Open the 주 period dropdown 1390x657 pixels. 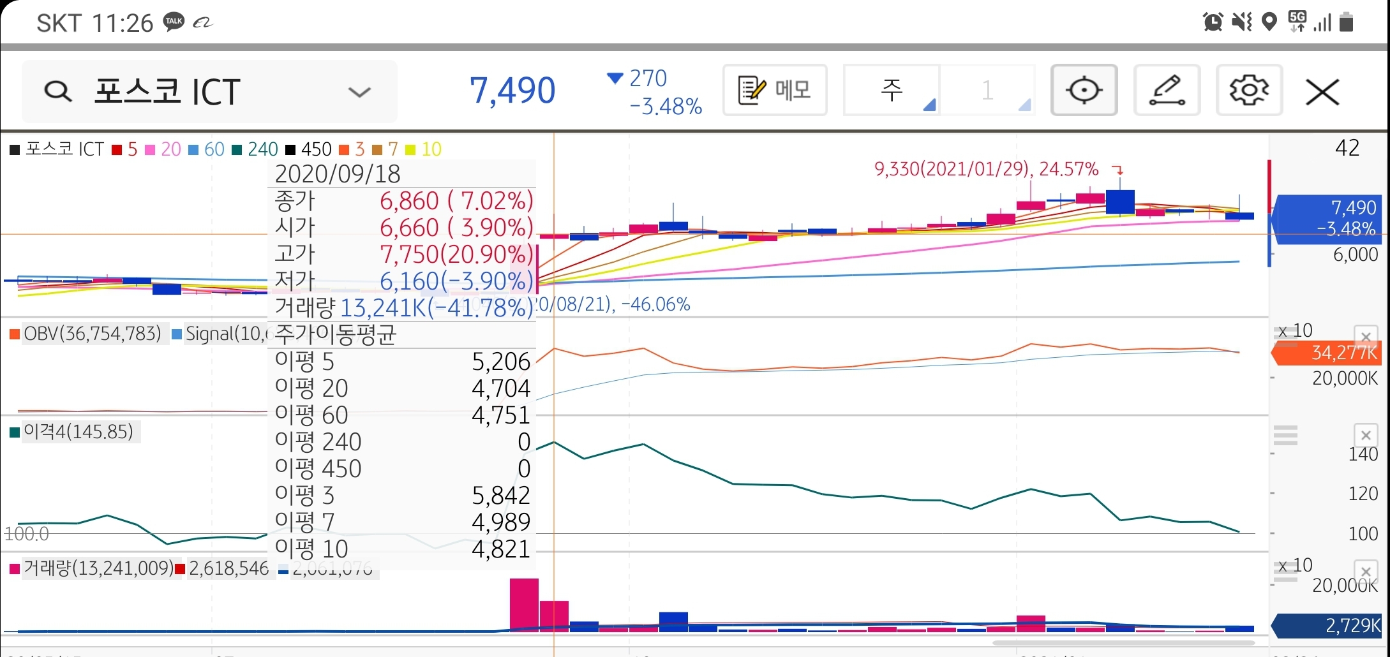coord(892,90)
